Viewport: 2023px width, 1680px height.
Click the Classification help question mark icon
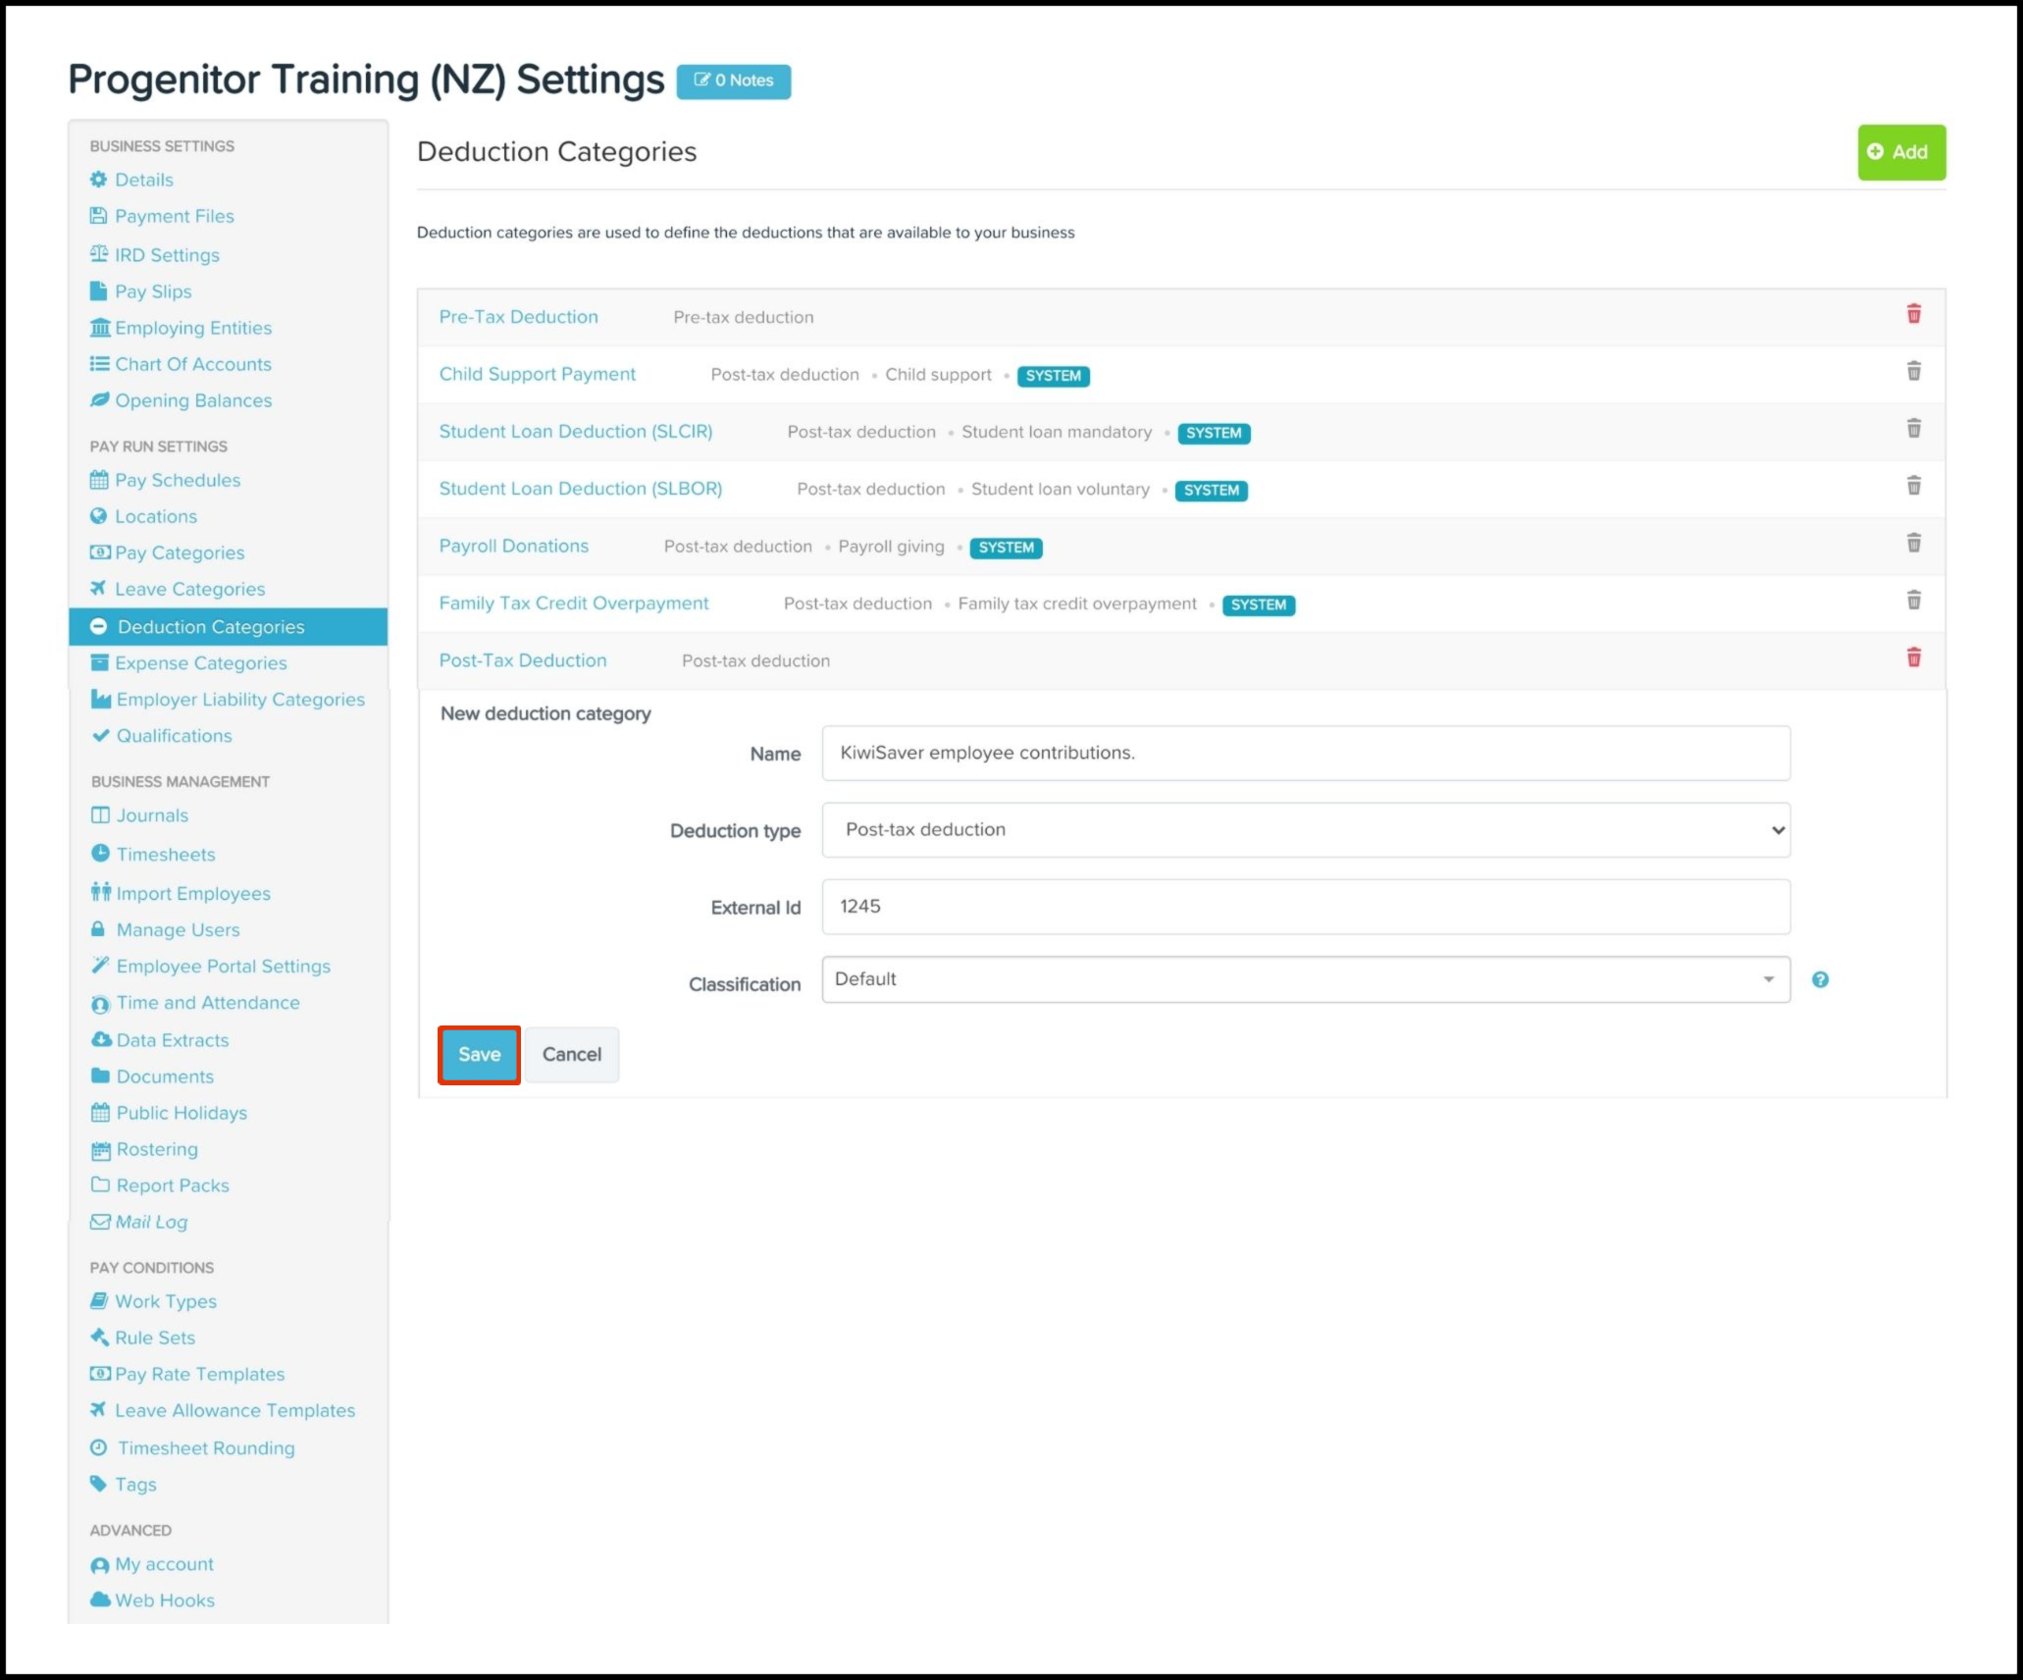pos(1820,979)
